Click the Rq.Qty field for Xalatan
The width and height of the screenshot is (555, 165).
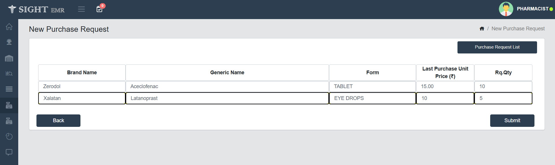pos(503,98)
